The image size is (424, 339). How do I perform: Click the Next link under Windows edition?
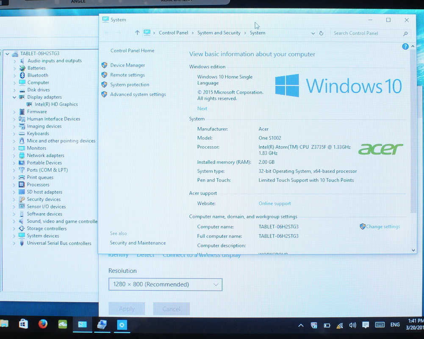click(x=202, y=108)
